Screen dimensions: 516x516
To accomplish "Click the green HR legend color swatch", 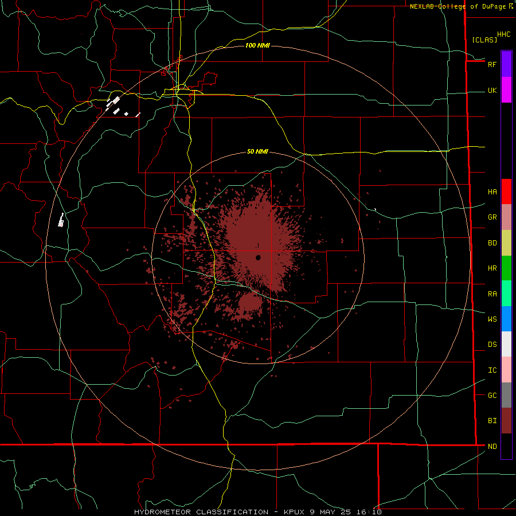I will 506,268.
